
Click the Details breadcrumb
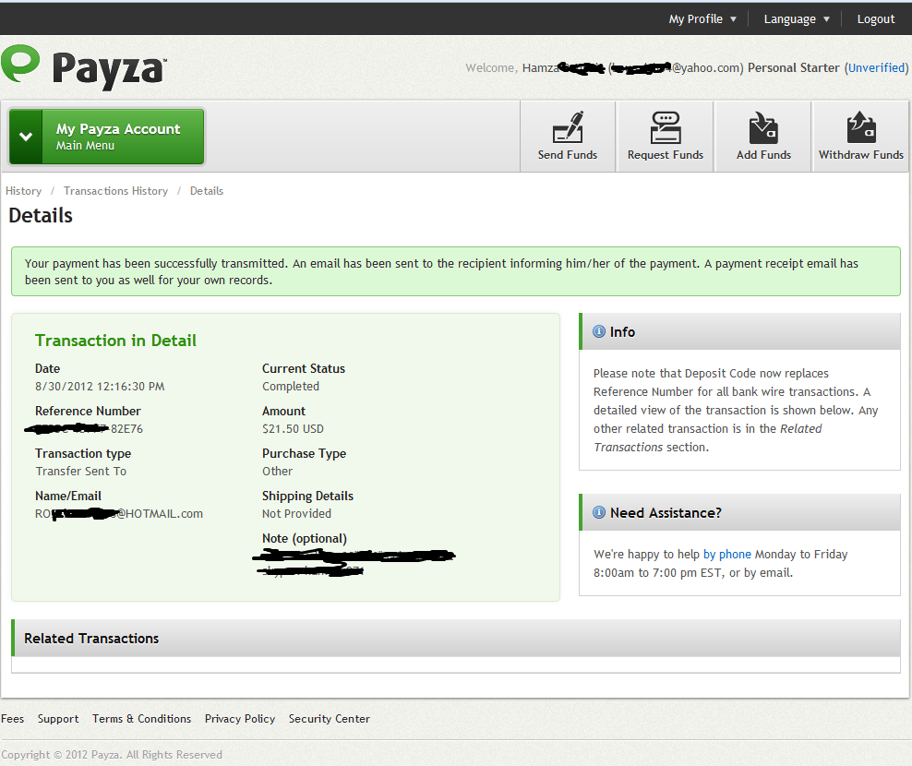[x=207, y=191]
